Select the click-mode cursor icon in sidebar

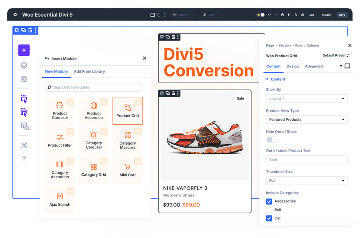click(x=24, y=99)
